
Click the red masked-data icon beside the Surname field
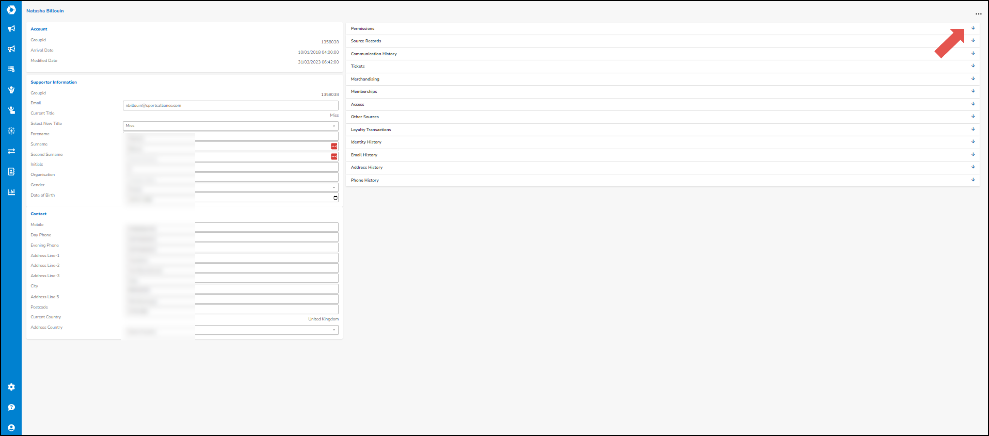click(333, 146)
